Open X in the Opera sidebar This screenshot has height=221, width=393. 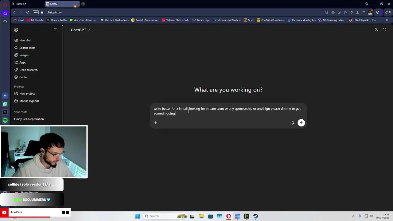(x=5, y=112)
